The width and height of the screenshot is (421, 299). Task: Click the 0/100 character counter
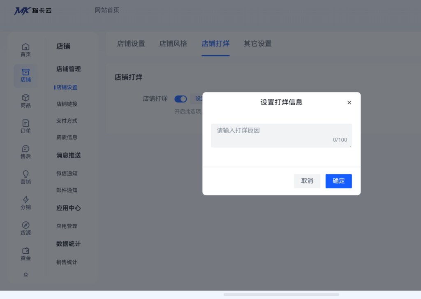click(340, 140)
